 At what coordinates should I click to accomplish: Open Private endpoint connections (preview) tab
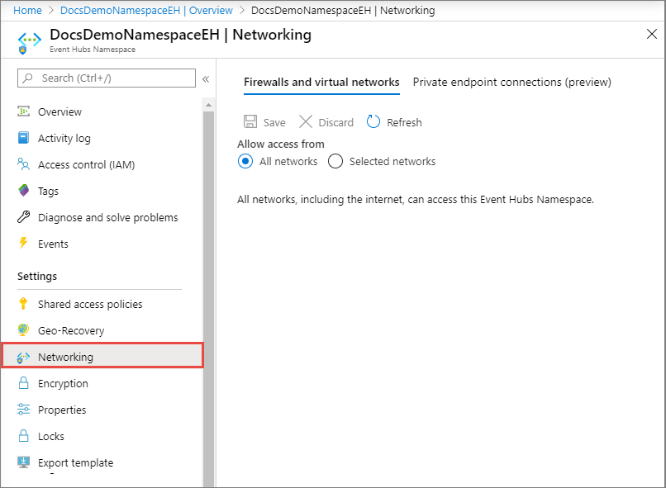511,82
